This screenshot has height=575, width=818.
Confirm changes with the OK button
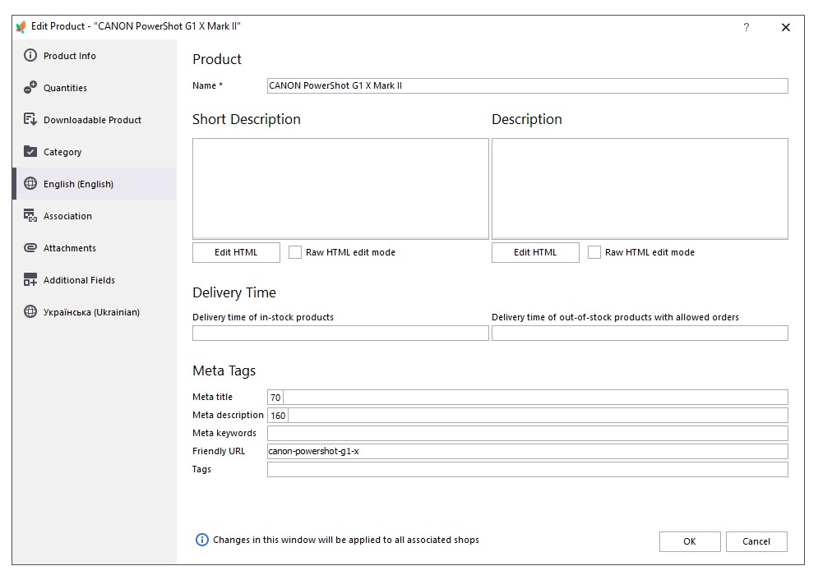point(690,541)
